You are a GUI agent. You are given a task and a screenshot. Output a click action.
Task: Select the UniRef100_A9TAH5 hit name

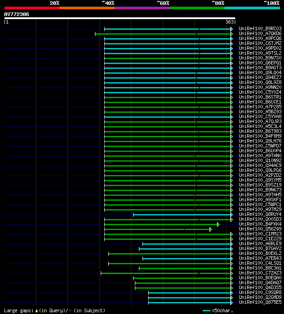click(x=260, y=195)
